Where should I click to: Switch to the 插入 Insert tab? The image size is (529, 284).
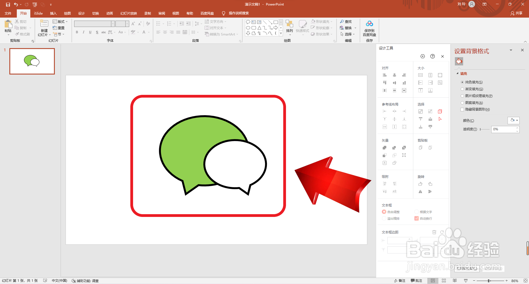coord(53,13)
